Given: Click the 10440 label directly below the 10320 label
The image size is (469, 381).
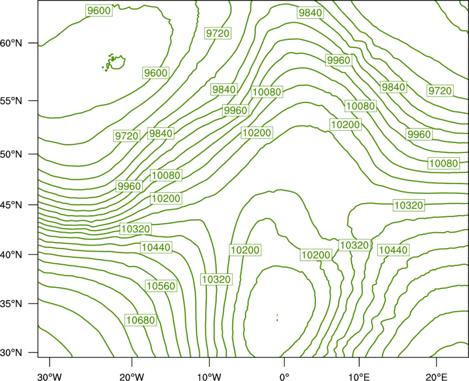Looking at the screenshot, I should [x=156, y=247].
